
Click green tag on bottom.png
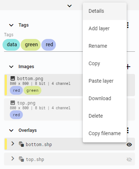click(x=32, y=90)
